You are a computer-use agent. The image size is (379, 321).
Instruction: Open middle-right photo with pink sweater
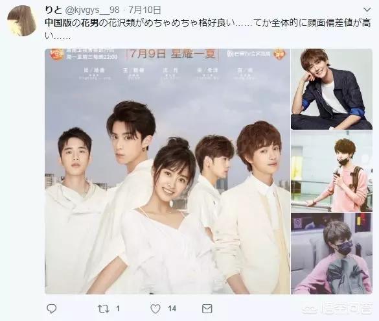tap(332, 171)
